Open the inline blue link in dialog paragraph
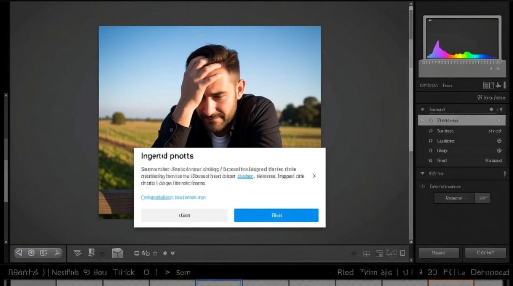This screenshot has width=513, height=286. tap(245, 176)
